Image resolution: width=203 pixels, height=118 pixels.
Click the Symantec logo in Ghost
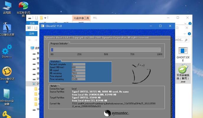(116, 113)
